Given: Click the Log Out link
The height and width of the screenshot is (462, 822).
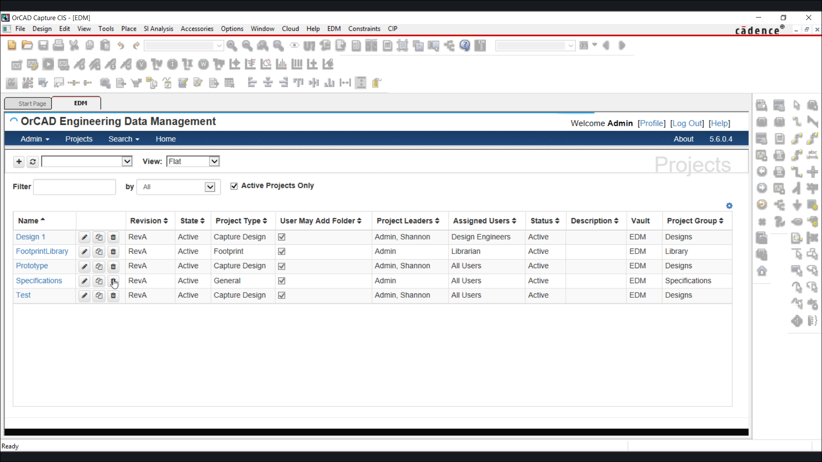Looking at the screenshot, I should point(687,123).
